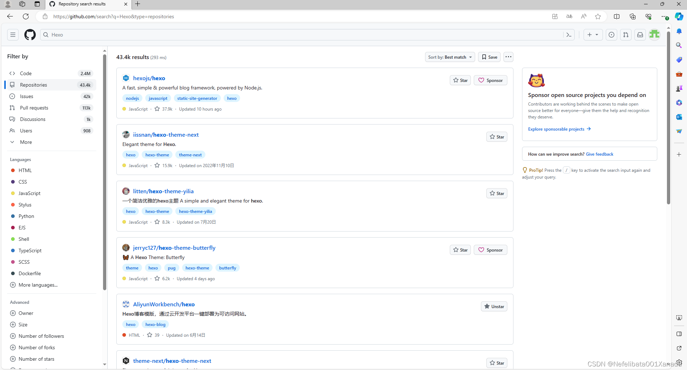
Task: Open a new browser tab
Action: coord(138,4)
